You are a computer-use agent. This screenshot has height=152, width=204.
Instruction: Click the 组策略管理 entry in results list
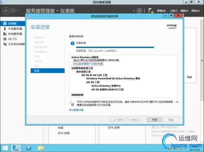coord(77,95)
